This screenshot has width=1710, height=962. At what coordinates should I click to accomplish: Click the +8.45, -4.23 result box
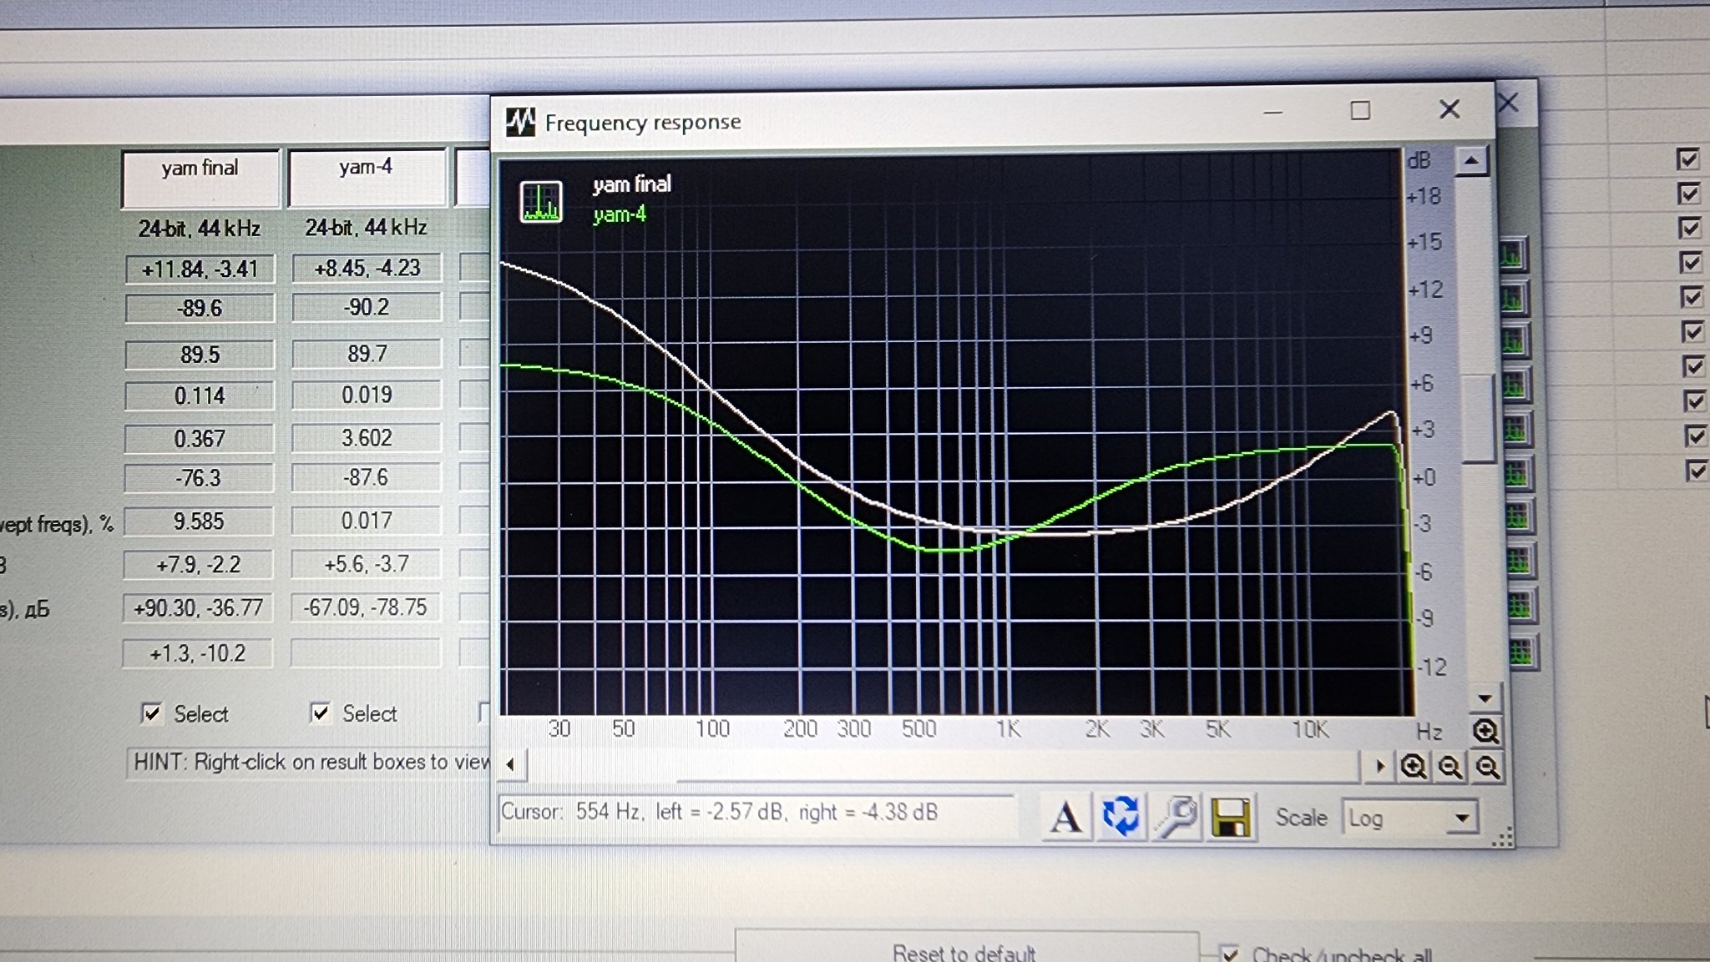[x=367, y=268]
